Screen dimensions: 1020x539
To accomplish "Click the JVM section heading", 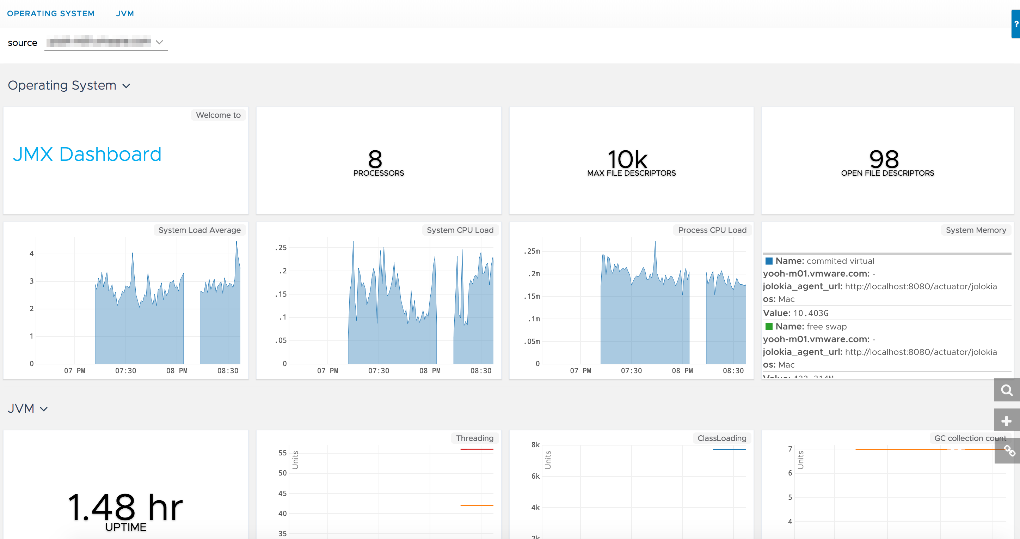I will coord(21,408).
